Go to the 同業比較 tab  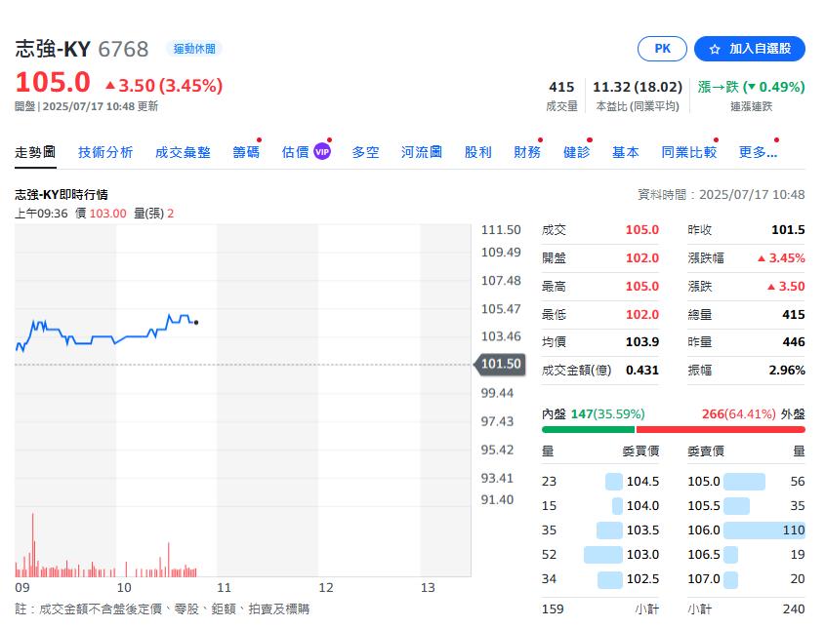(689, 152)
